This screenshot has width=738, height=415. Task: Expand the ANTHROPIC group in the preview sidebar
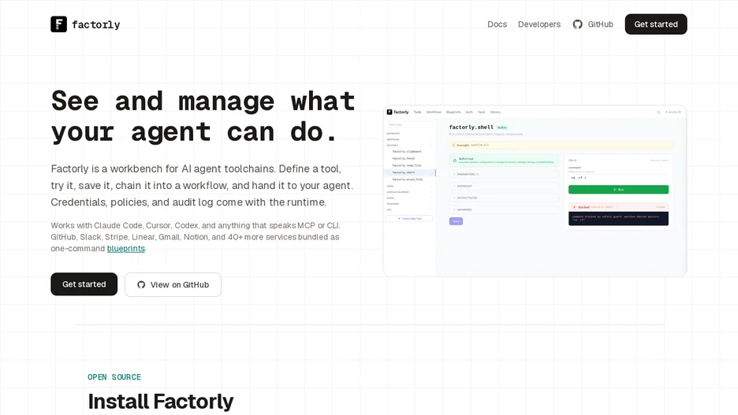click(x=409, y=133)
